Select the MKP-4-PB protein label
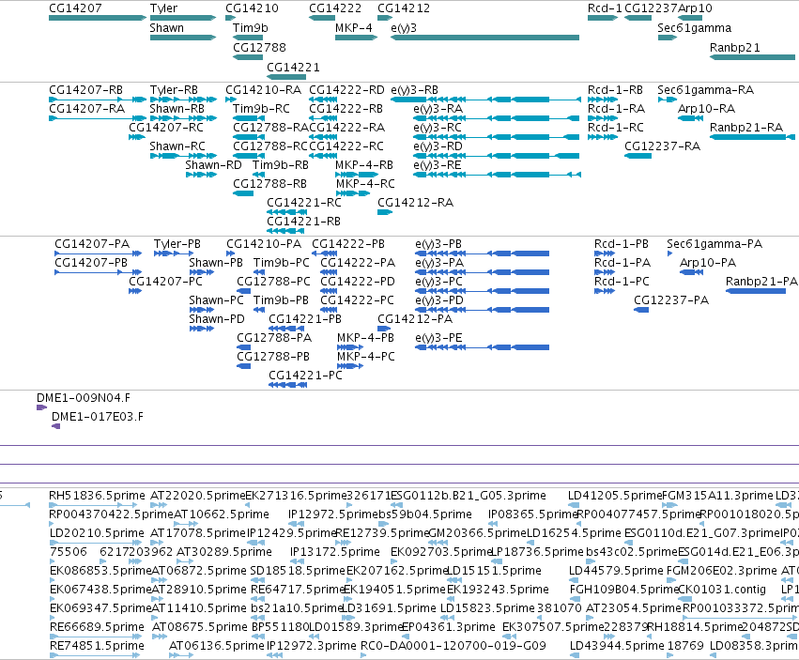Image resolution: width=799 pixels, height=660 pixels. (x=366, y=338)
